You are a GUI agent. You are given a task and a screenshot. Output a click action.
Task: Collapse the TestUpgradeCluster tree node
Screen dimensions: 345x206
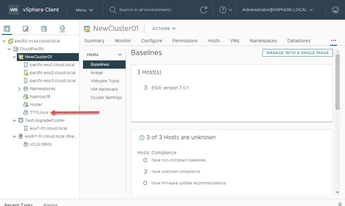pyautogui.click(x=14, y=120)
